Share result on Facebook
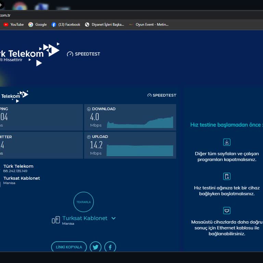The height and width of the screenshot is (263, 263). tap(110, 247)
